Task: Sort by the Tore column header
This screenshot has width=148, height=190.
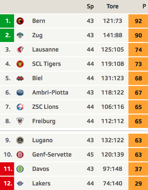Action: (x=112, y=6)
